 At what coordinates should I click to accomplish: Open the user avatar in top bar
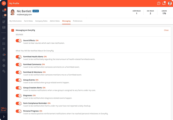coord(170,3)
